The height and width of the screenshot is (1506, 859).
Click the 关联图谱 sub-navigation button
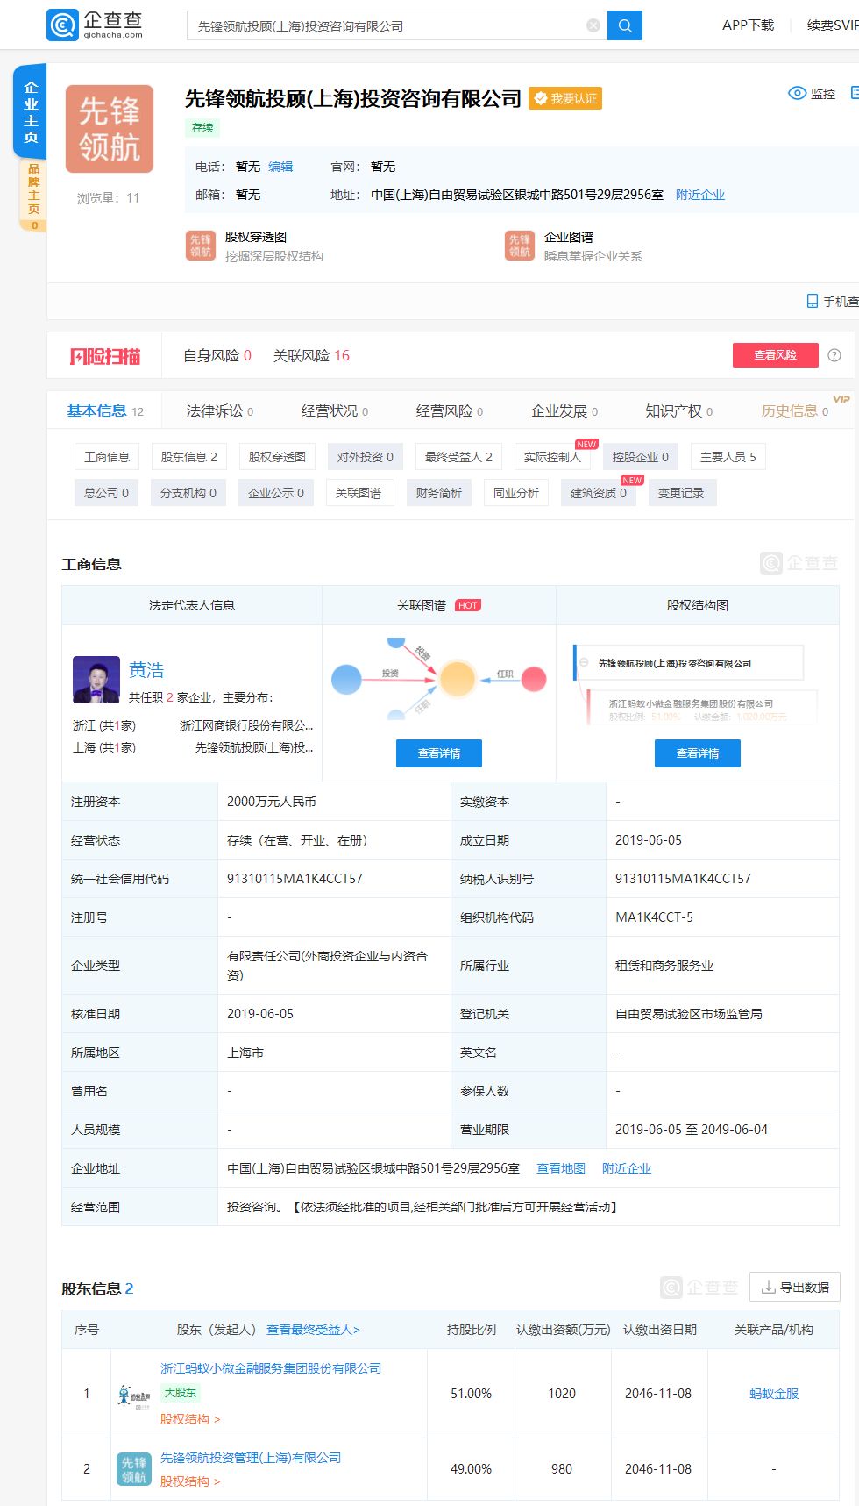(x=359, y=493)
